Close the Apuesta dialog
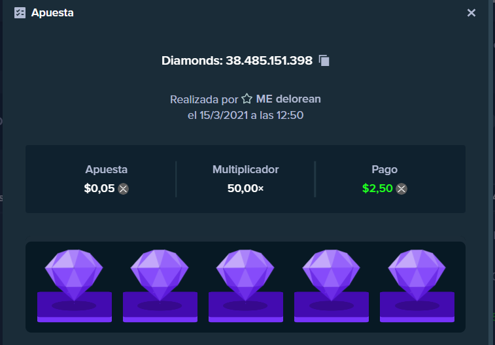This screenshot has height=345, width=495. [x=471, y=12]
